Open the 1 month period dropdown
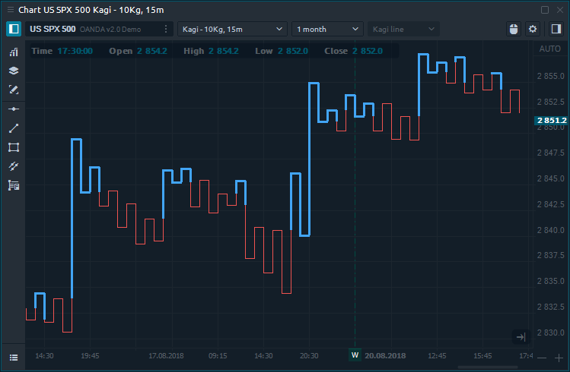Screen dimensions: 570x372 [327, 29]
